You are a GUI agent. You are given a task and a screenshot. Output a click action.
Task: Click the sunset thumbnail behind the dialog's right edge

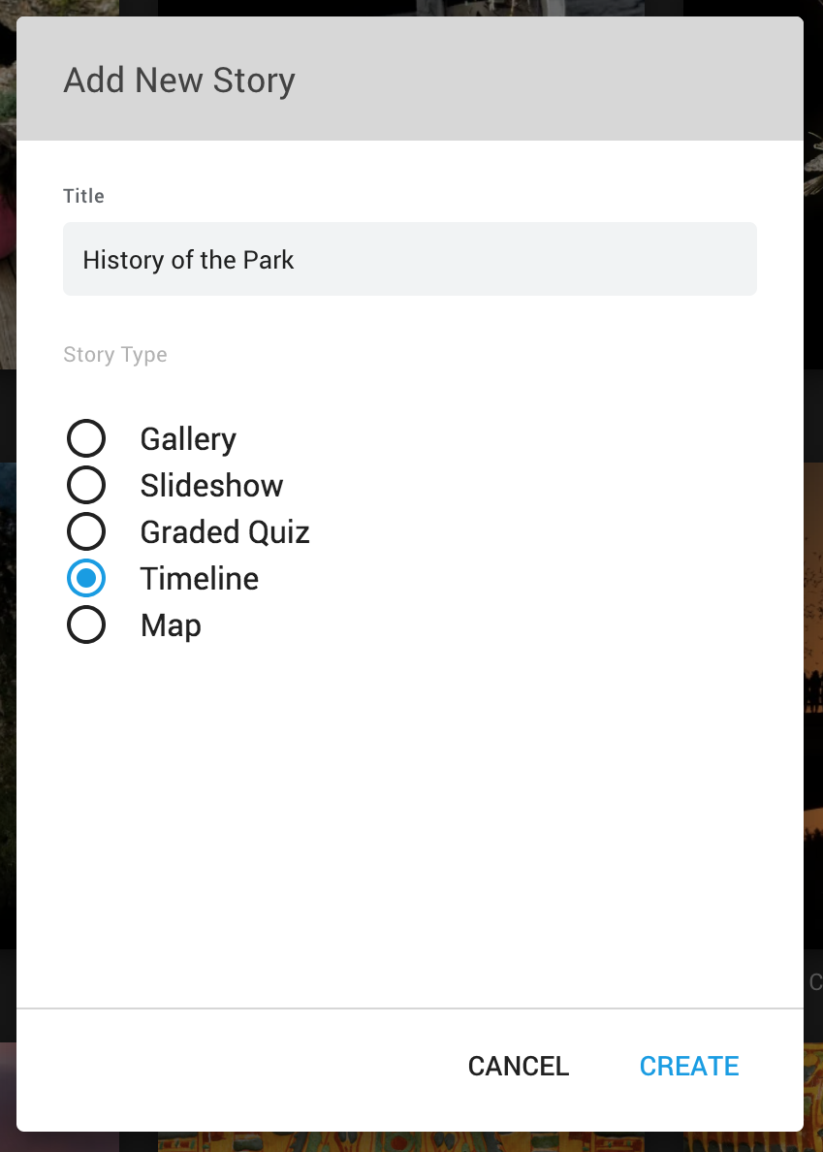[813, 705]
